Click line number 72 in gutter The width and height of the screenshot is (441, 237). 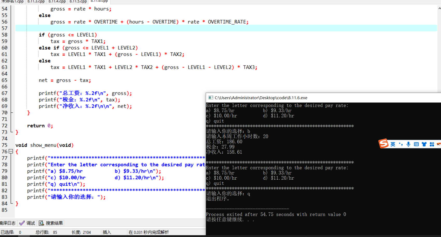5,126
